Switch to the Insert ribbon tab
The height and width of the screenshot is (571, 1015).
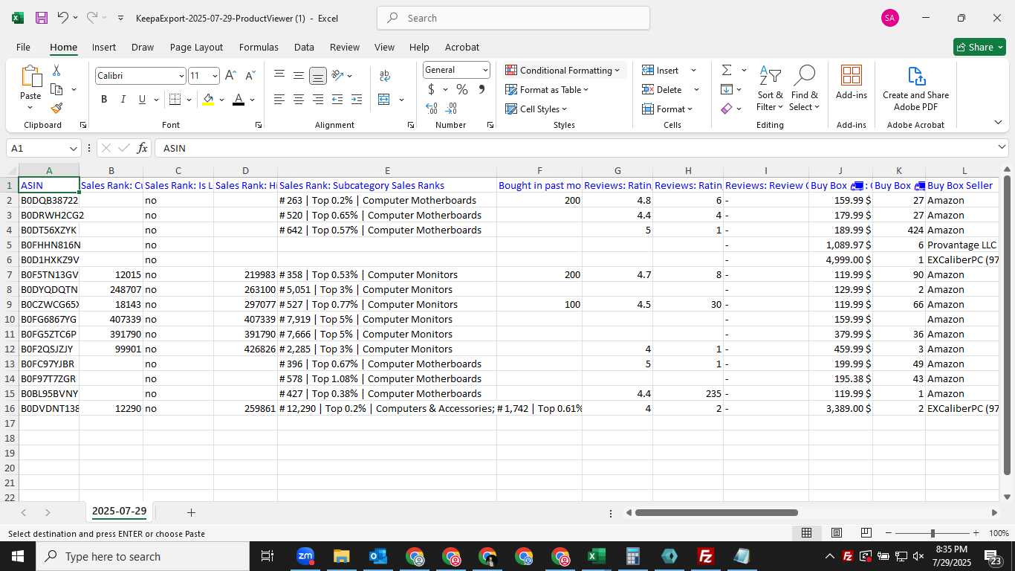[x=104, y=47]
